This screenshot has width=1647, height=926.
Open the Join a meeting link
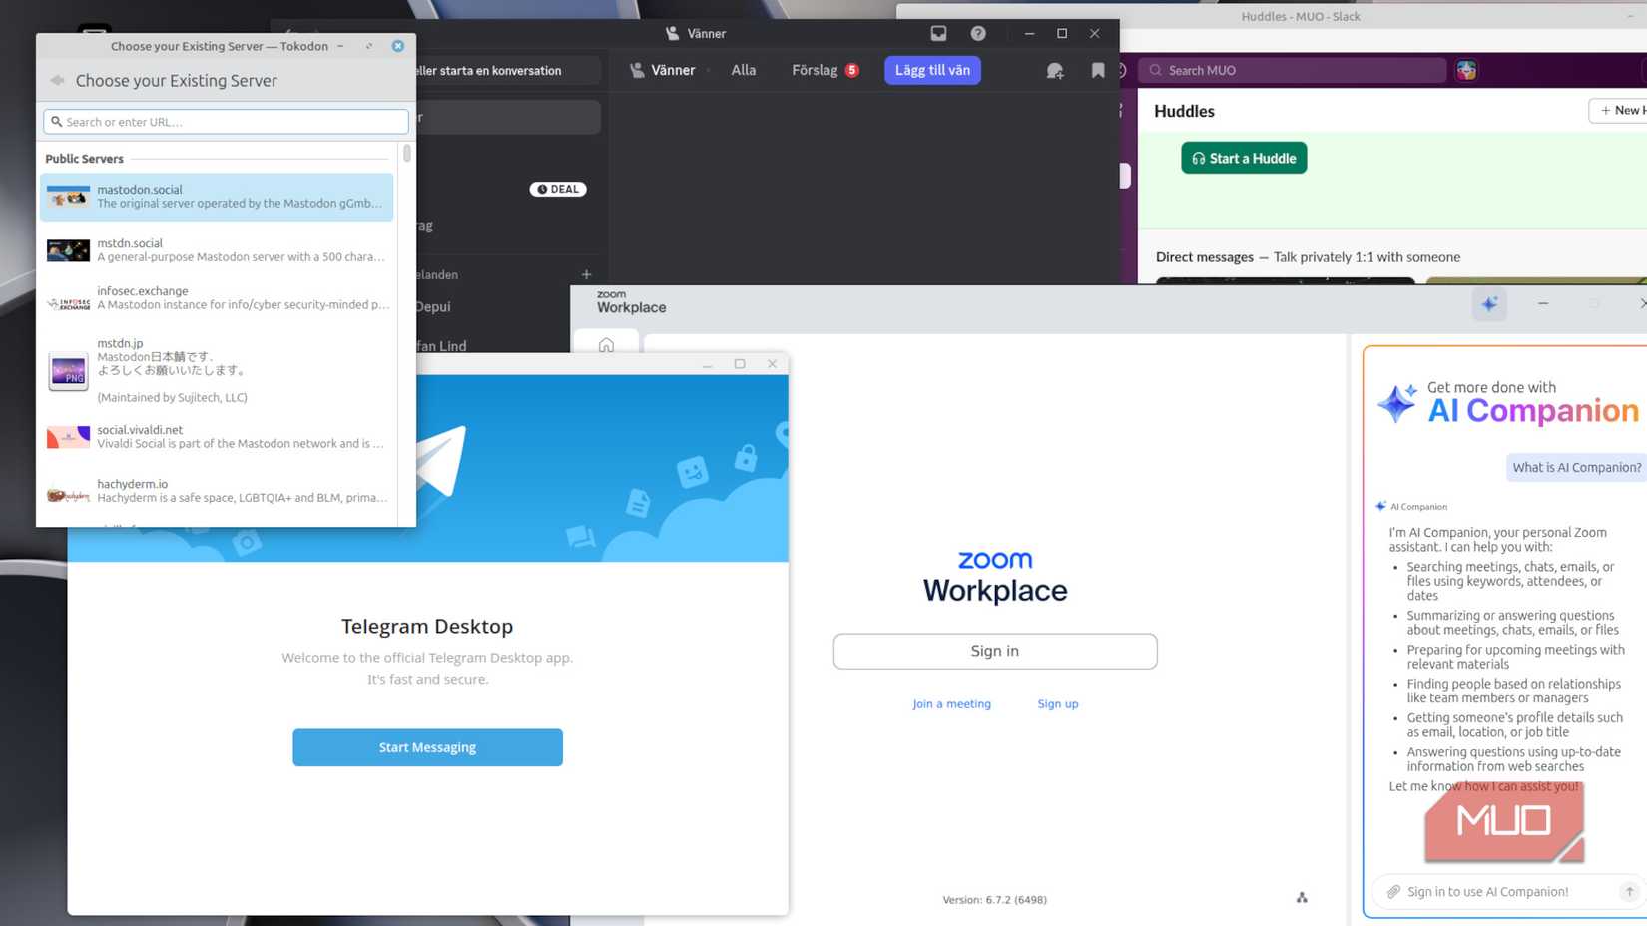point(951,703)
